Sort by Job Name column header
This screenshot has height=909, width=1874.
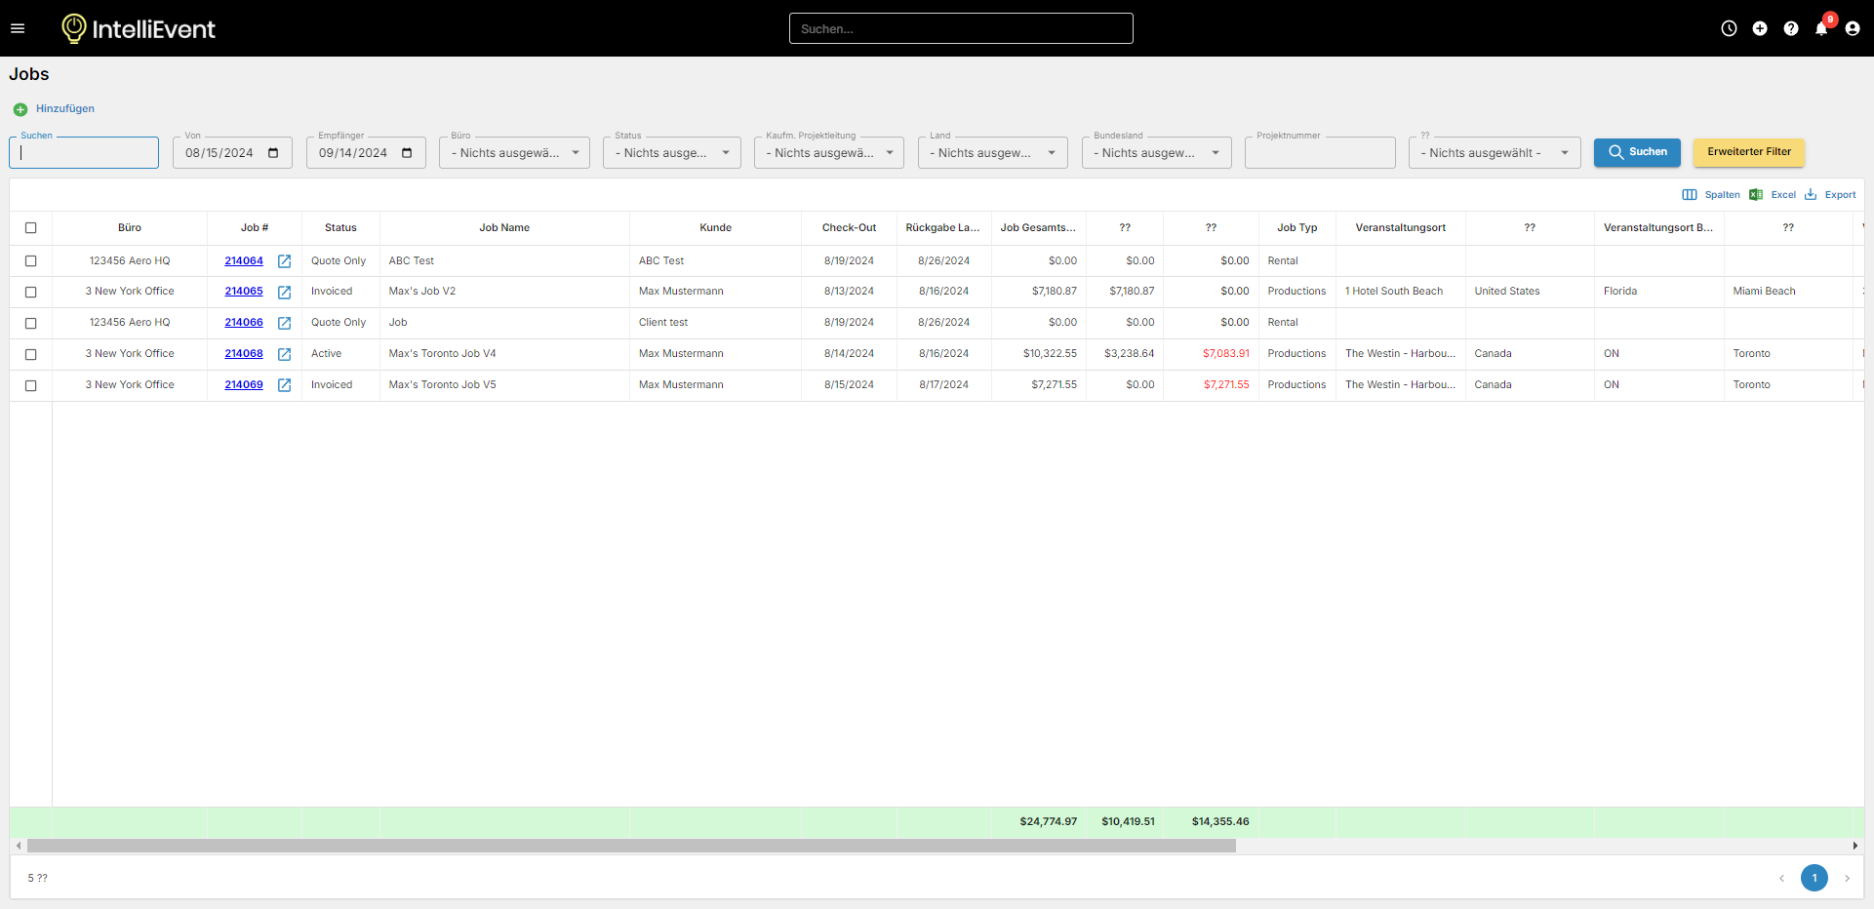[504, 228]
